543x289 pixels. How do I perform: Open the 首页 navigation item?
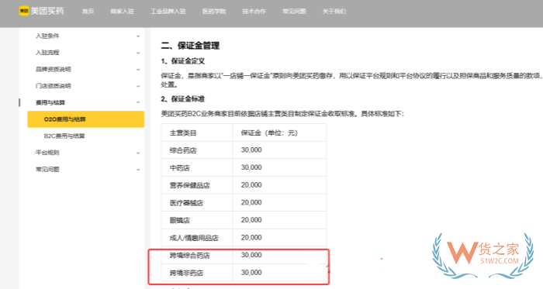88,12
